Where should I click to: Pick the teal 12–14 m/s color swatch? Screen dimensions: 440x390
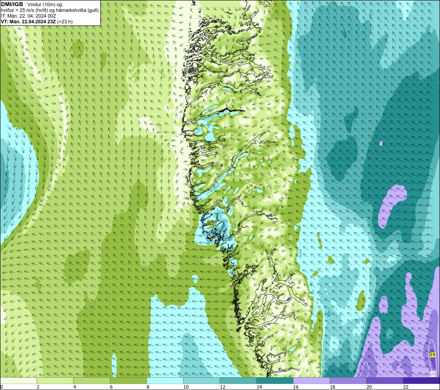pyautogui.click(x=238, y=380)
